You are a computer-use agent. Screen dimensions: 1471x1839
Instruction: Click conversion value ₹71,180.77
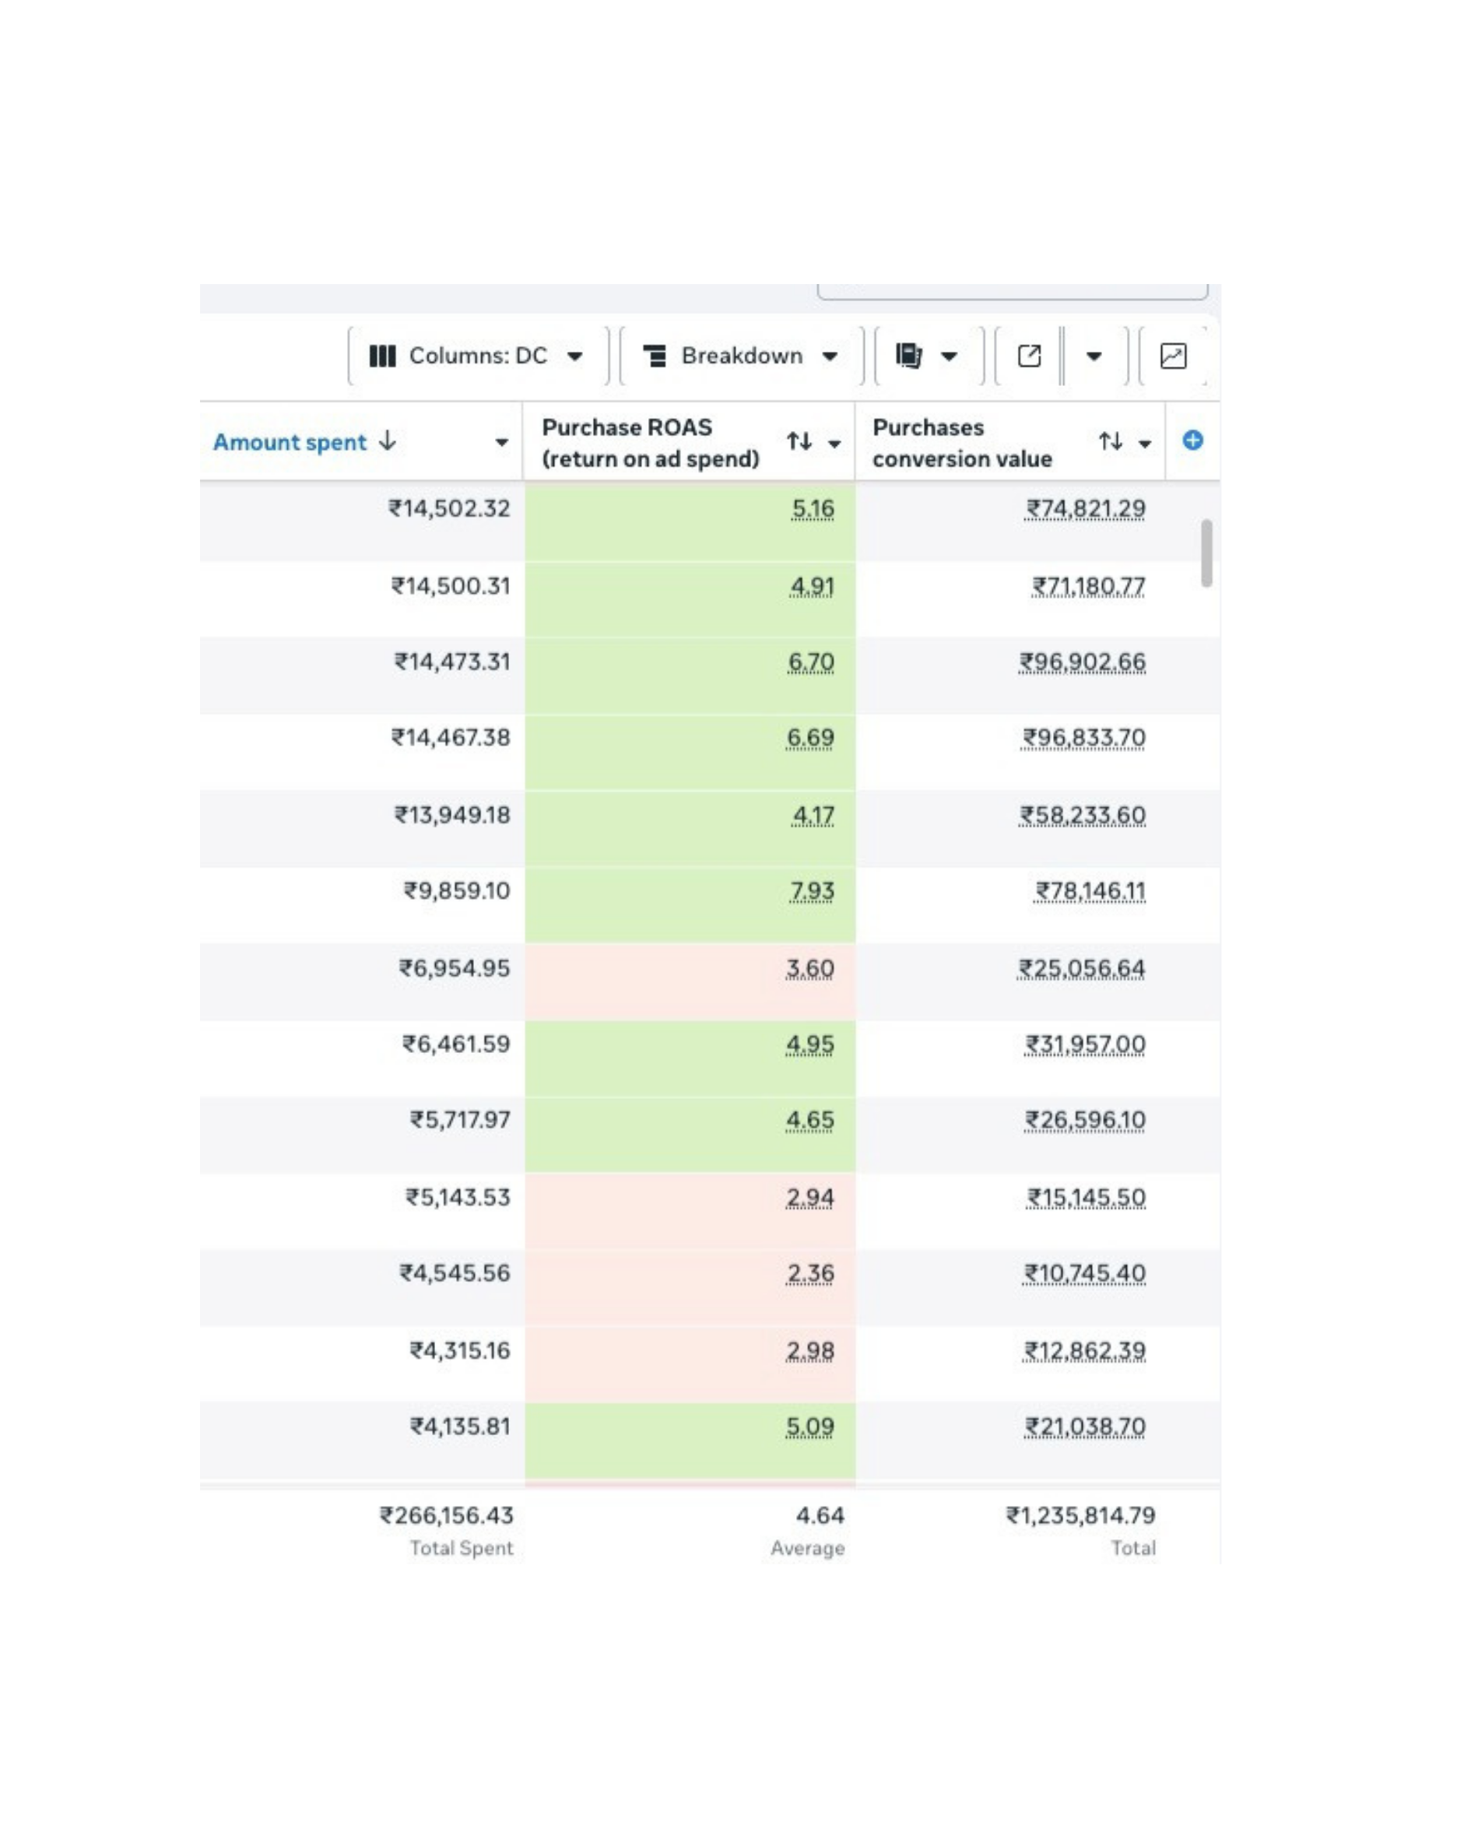1089,586
